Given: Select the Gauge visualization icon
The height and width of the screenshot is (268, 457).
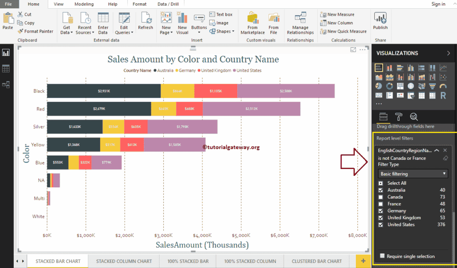Looking at the screenshot, I should (442, 87).
